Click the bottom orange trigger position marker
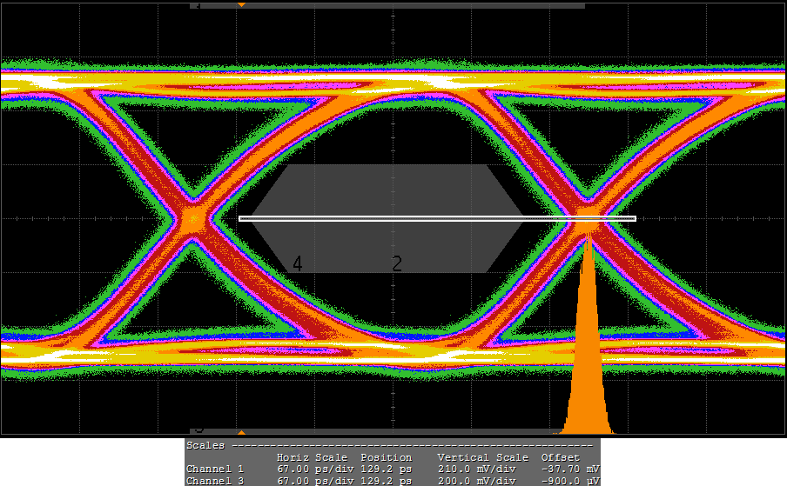Screen dimensions: 787x486 coord(242,431)
